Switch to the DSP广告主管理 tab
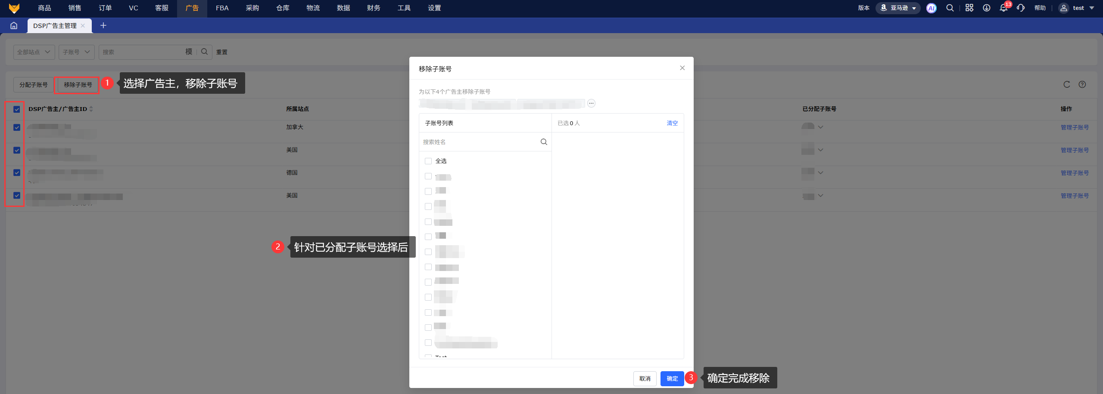Viewport: 1103px width, 394px height. [55, 26]
